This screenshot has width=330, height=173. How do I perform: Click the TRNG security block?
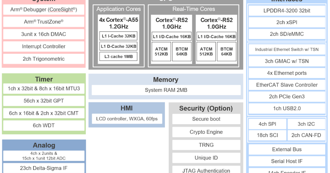(x=206, y=145)
